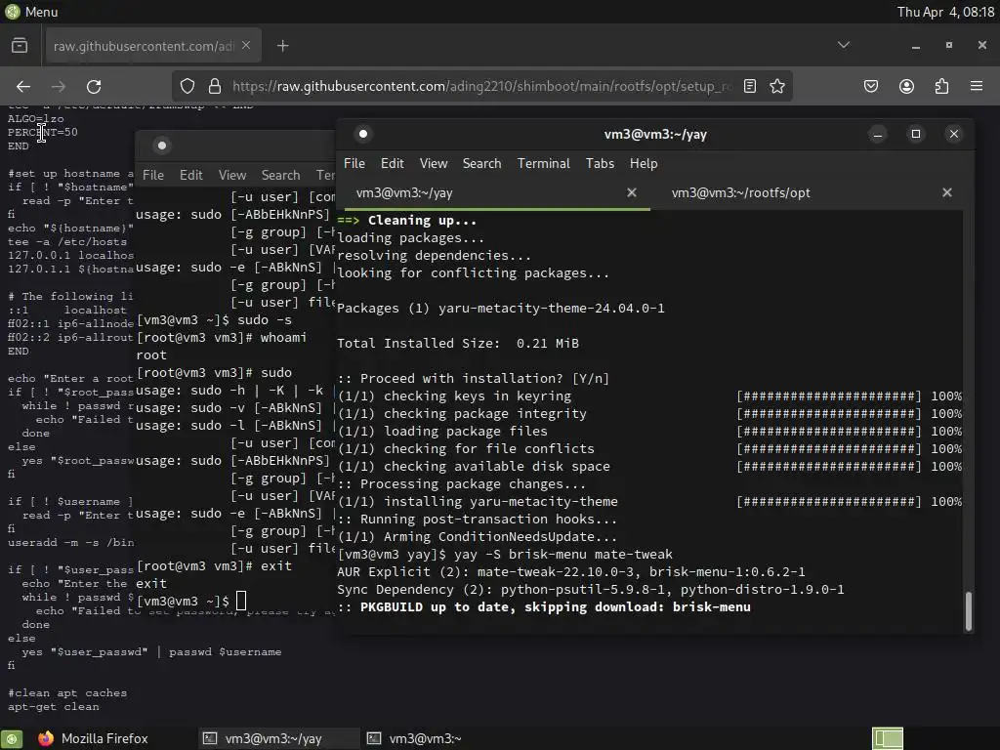Reload the page with the refresh icon
1000x750 pixels.
tap(94, 86)
